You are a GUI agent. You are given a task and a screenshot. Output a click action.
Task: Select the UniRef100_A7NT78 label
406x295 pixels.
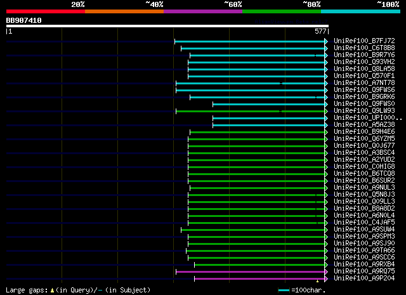point(364,82)
